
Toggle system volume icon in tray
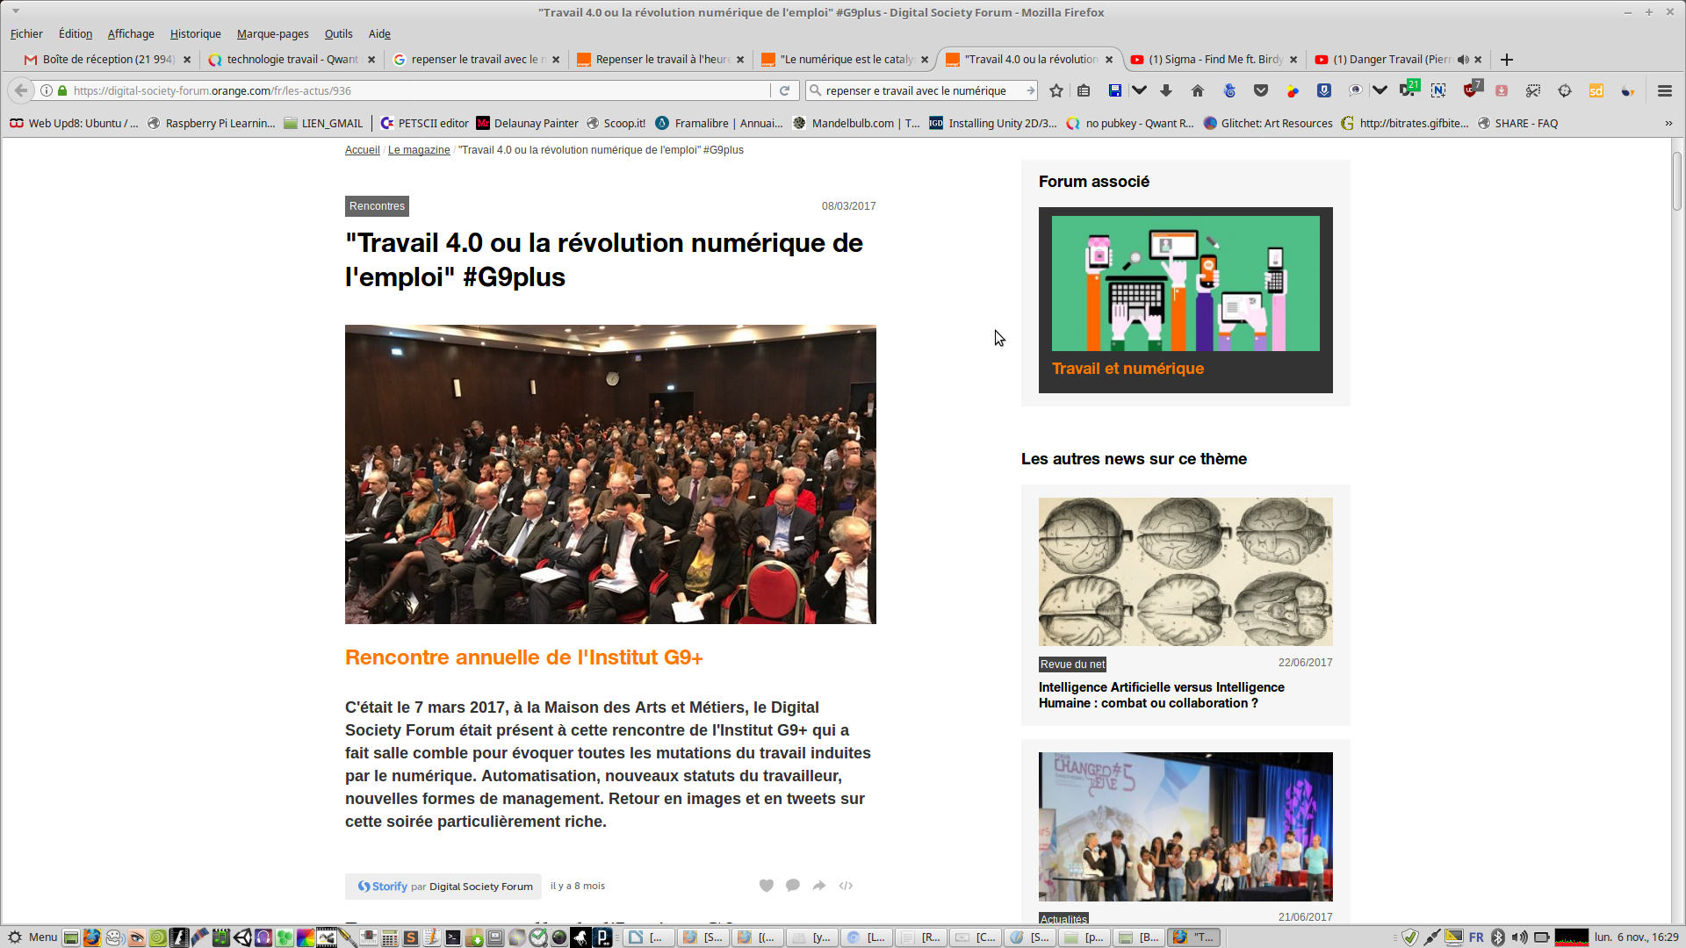(1519, 937)
